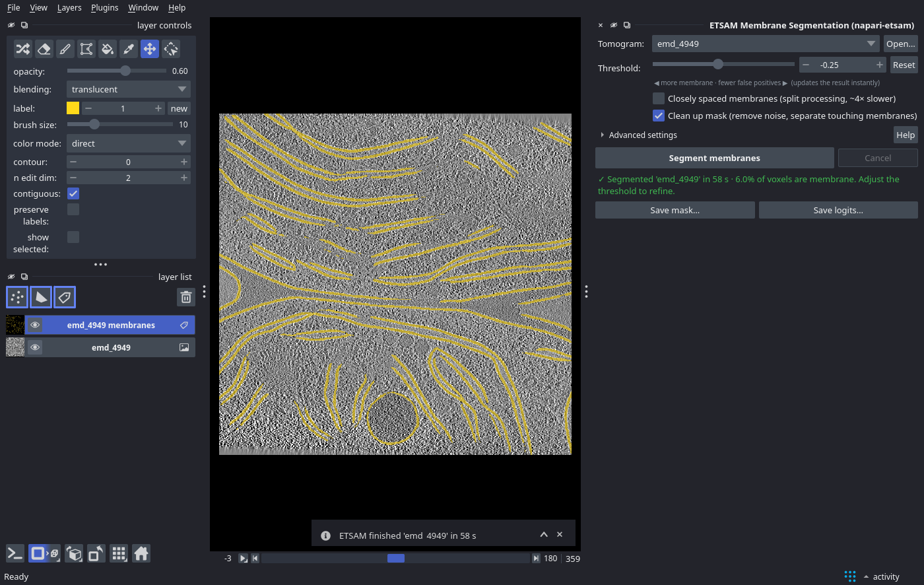The width and height of the screenshot is (924, 585).
Task: Activate the transform layer tool
Action: pos(171,49)
